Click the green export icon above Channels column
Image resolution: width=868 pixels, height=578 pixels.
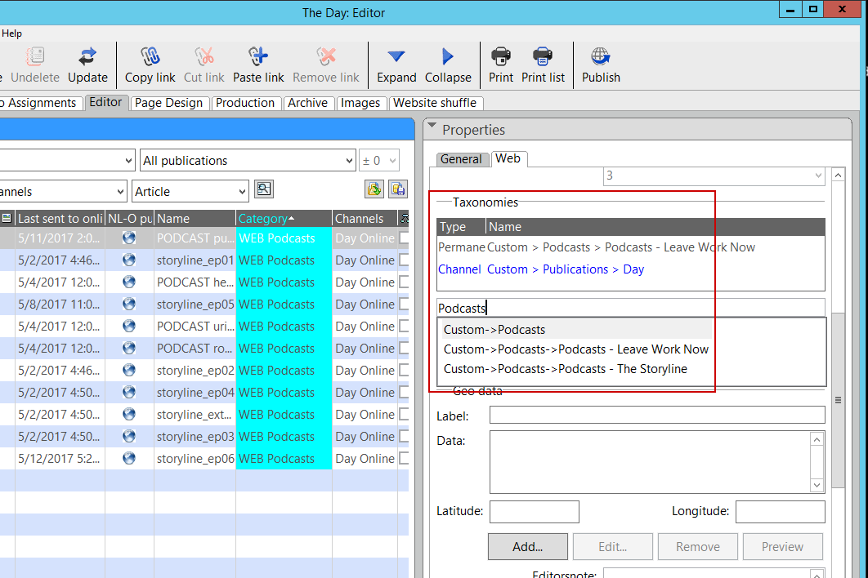click(x=374, y=189)
